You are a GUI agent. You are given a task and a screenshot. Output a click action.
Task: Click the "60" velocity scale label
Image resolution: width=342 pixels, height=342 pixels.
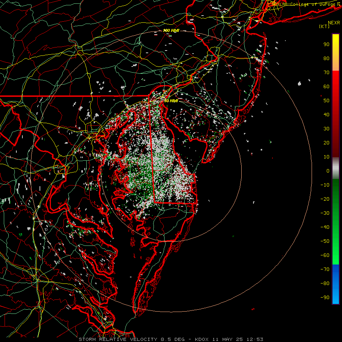326,86
